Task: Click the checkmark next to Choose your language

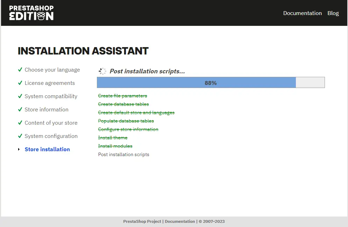Action: (x=20, y=69)
